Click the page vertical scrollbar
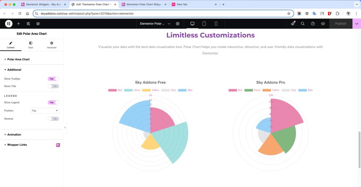 359,150
